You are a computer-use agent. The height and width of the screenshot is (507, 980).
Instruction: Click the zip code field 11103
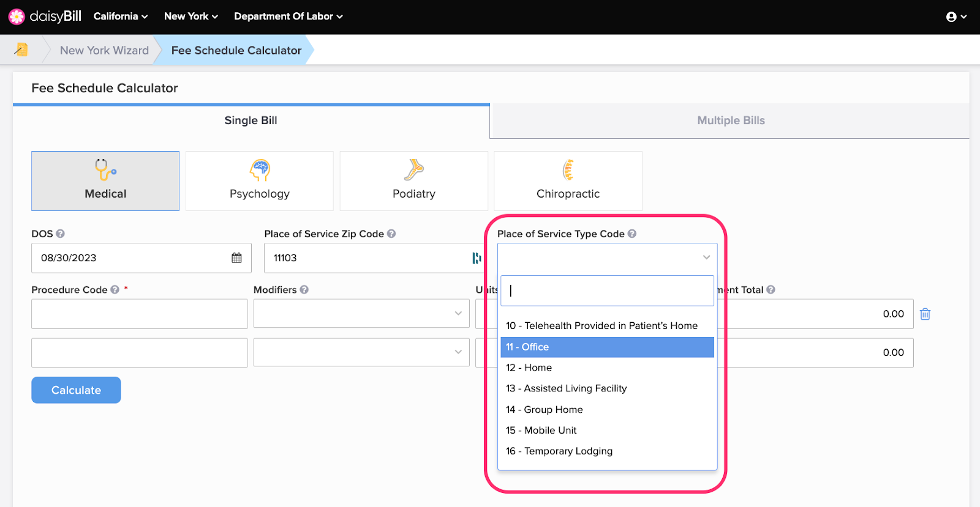point(374,258)
